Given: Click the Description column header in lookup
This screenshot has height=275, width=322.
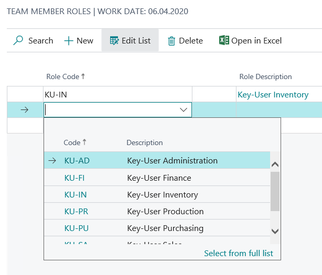Looking at the screenshot, I should (145, 142).
